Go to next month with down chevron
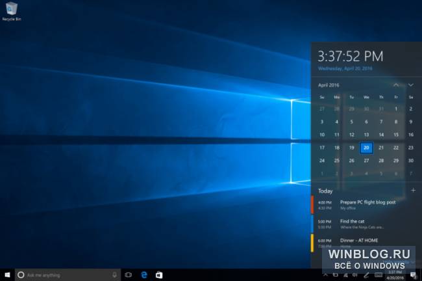 point(411,85)
